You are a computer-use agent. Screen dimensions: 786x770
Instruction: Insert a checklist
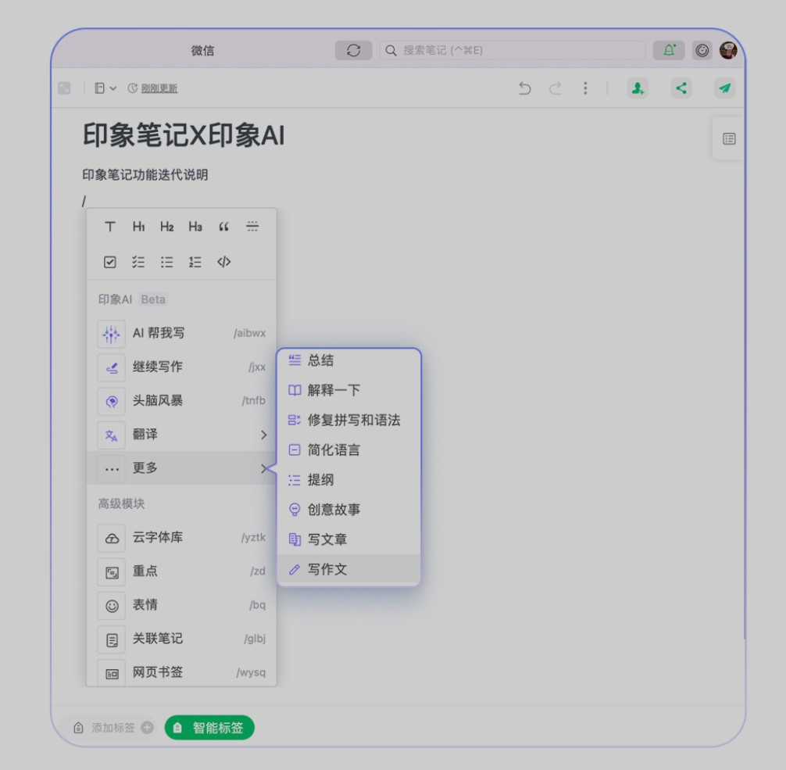pos(138,262)
